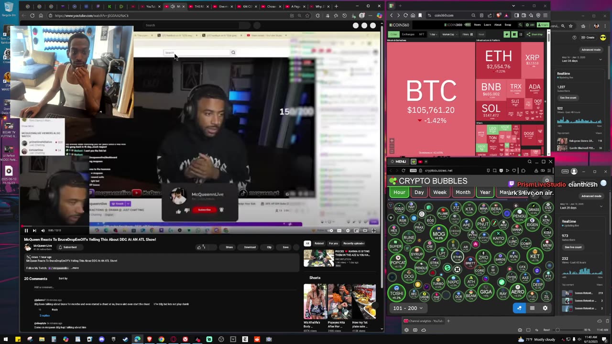Viewport: 612px width, 344px height.
Task: Switch YouTube player to miniplayer
Action: point(357,230)
